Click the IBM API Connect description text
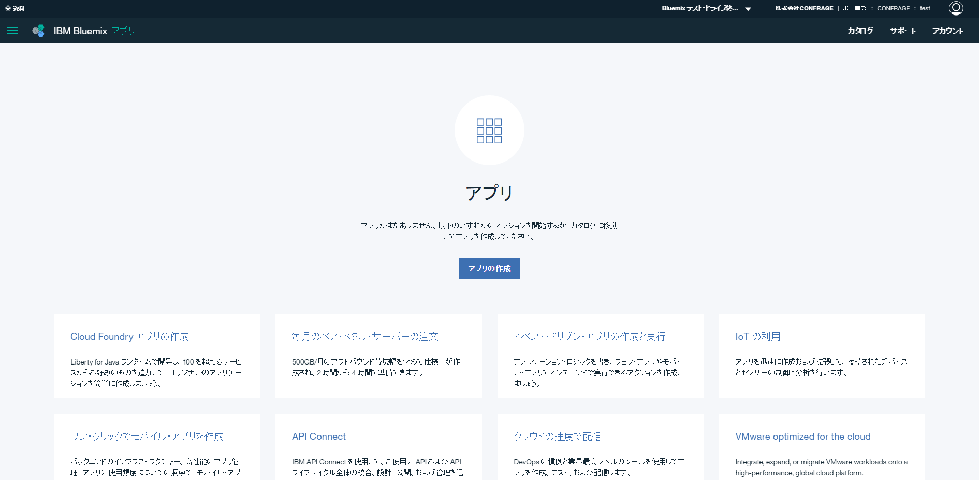979x480 pixels. click(x=377, y=467)
